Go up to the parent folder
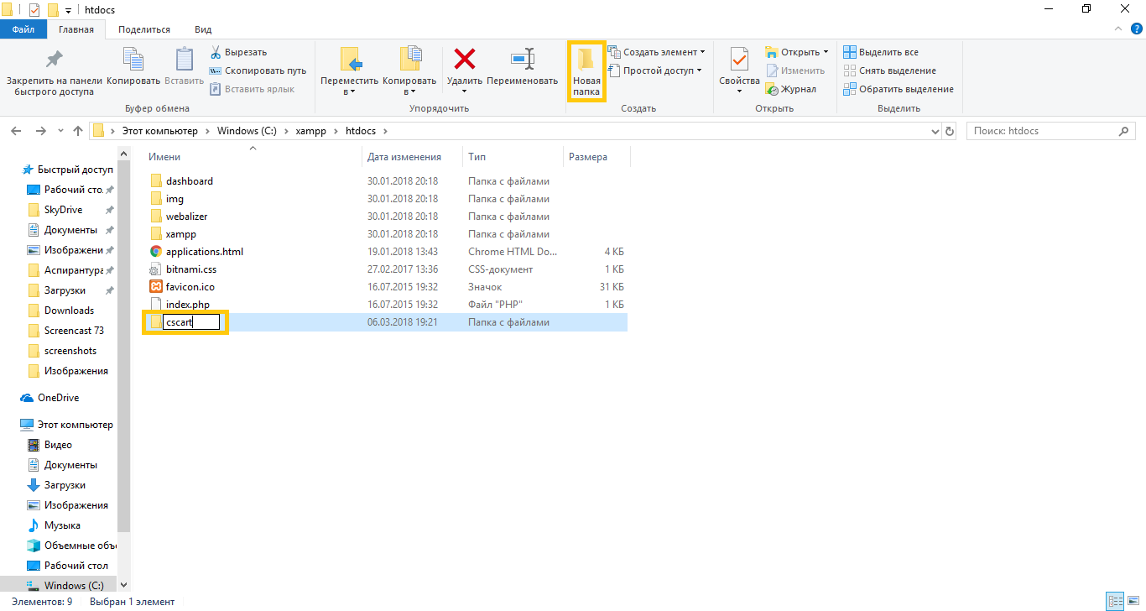 click(x=78, y=131)
